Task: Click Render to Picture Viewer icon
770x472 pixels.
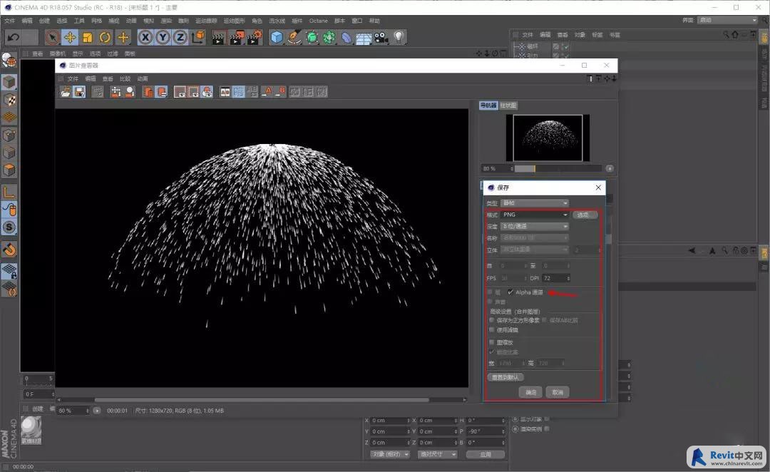Action: tap(237, 37)
